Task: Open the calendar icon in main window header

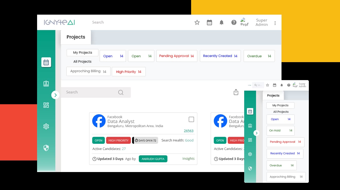Action: (x=209, y=23)
